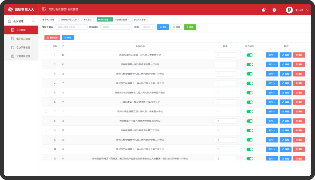
Task: Click the help question mark icon
Action: (274, 10)
